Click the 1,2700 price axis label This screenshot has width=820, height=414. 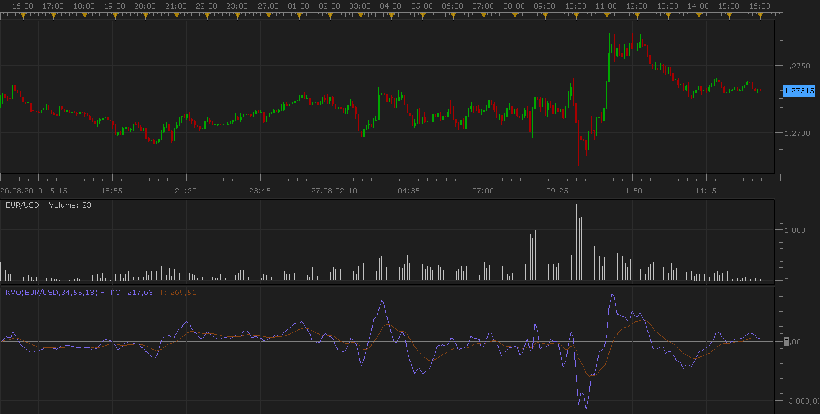tap(797, 133)
